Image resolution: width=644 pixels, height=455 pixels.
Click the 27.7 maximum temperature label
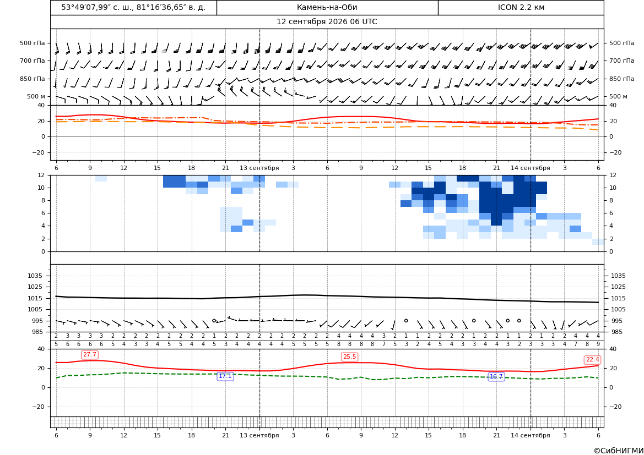(90, 354)
